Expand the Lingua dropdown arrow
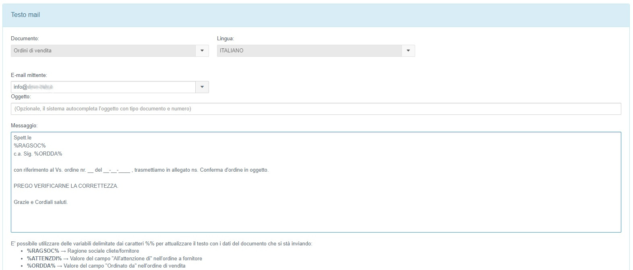This screenshot has height=270, width=633. [408, 51]
